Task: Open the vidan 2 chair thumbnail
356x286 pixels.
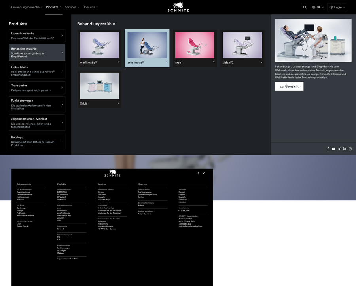Action: pyautogui.click(x=242, y=45)
